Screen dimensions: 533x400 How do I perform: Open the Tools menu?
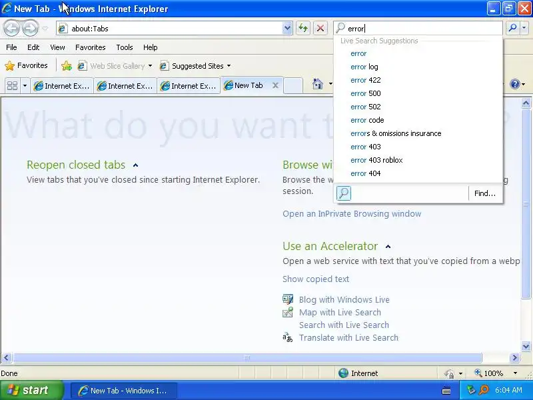pos(125,47)
